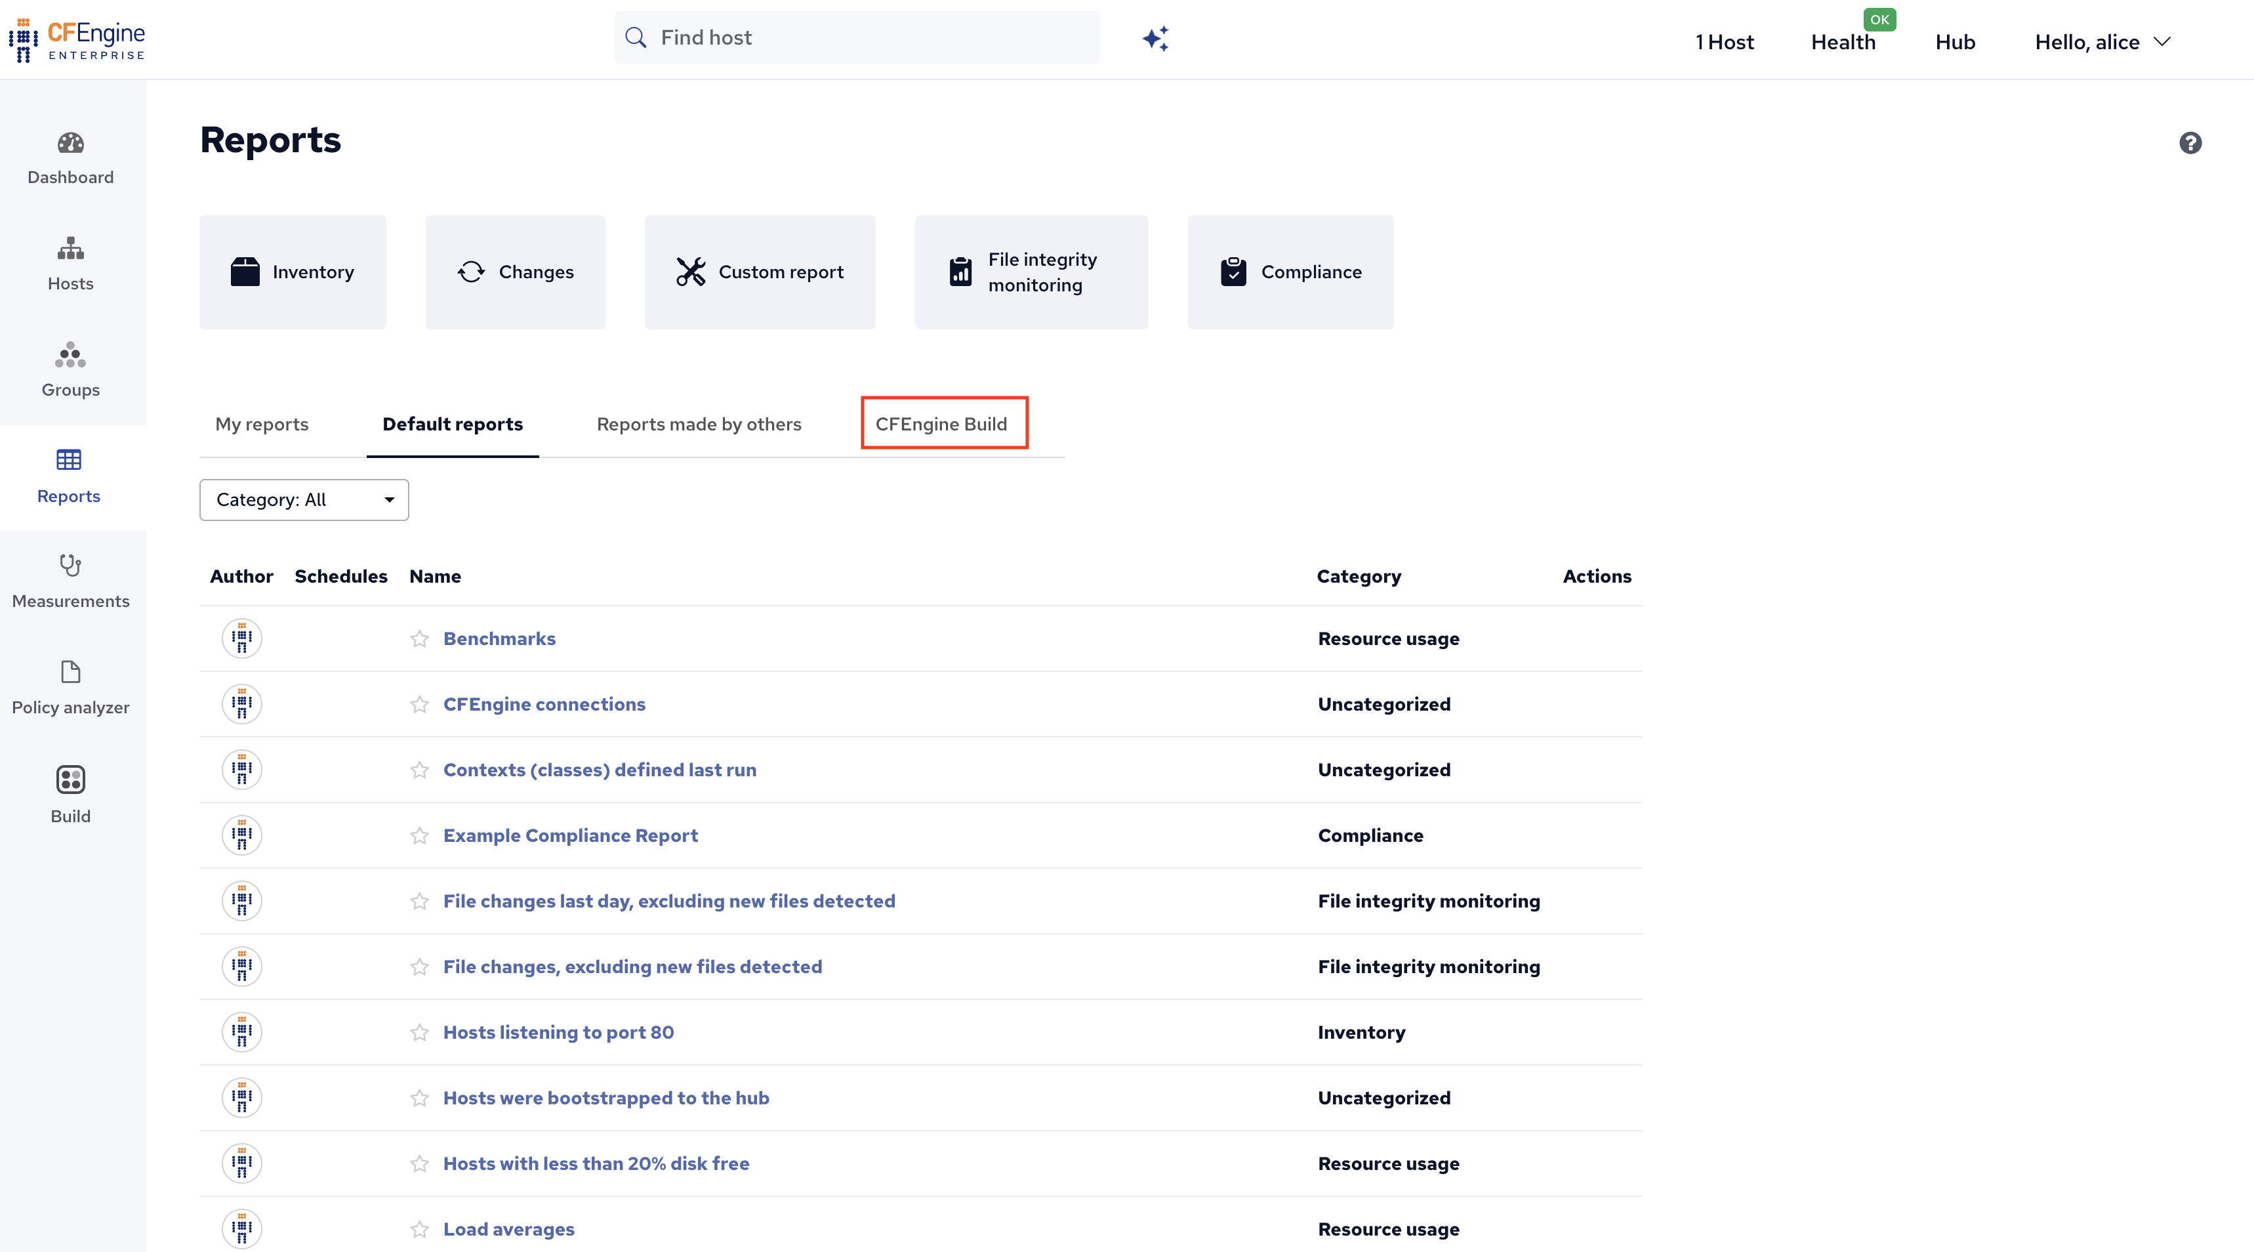Switch to the CFEngine Build tab
This screenshot has height=1252, width=2254.
941,424
